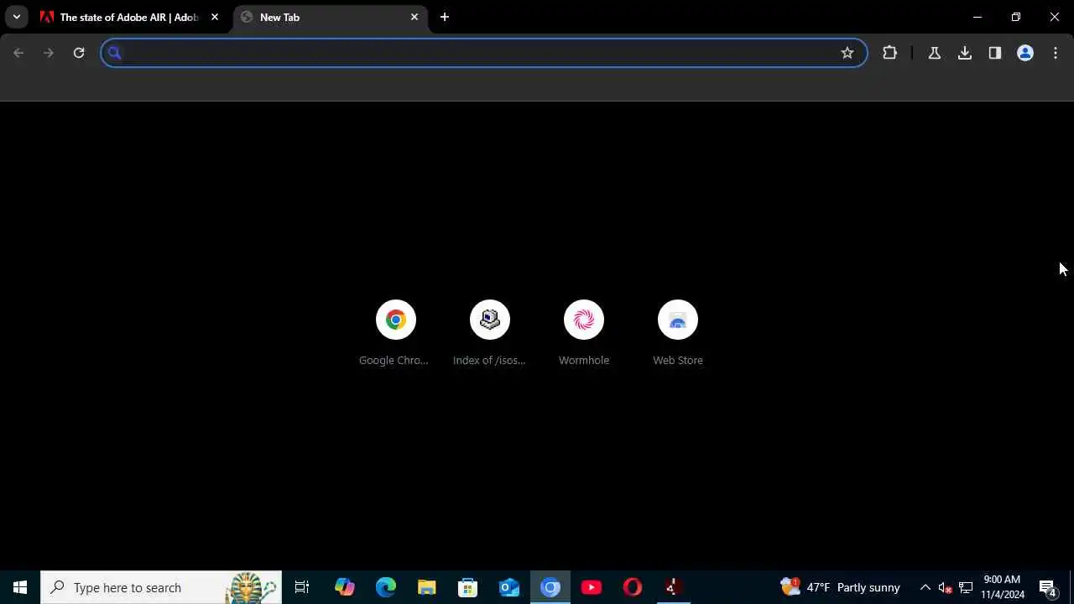Open the clock showing 9:00 AM

(x=1002, y=587)
